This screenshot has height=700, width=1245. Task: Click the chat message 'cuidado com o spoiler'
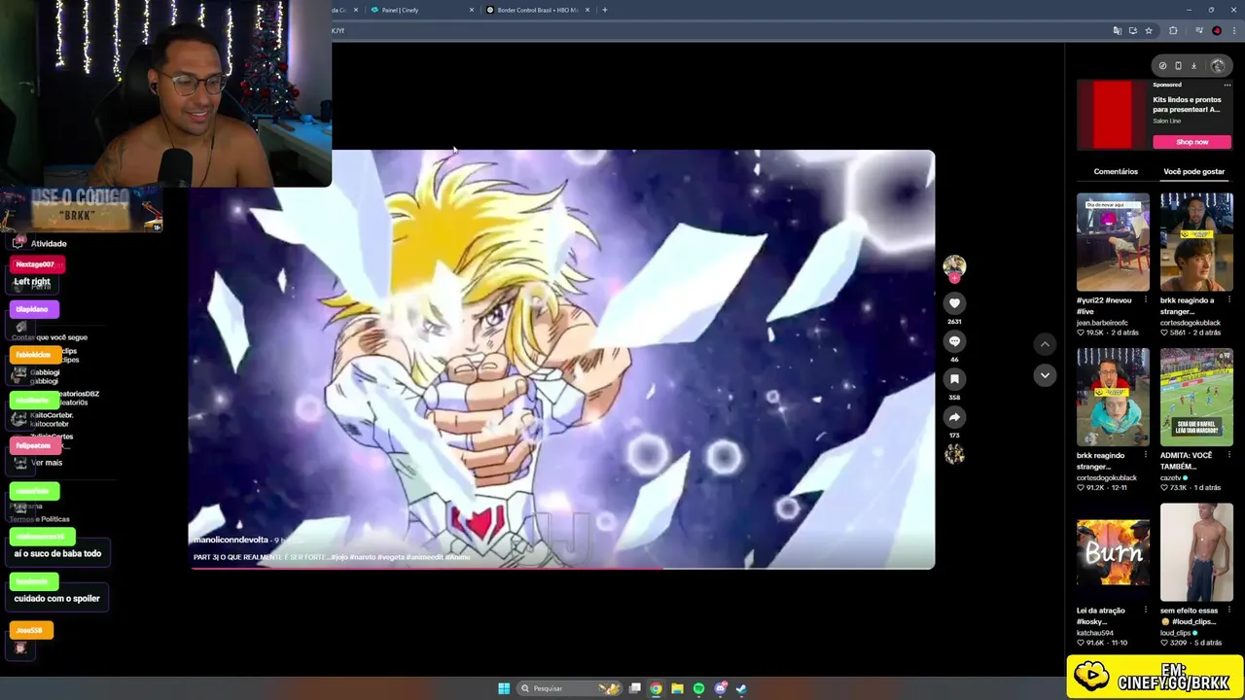[x=56, y=599]
